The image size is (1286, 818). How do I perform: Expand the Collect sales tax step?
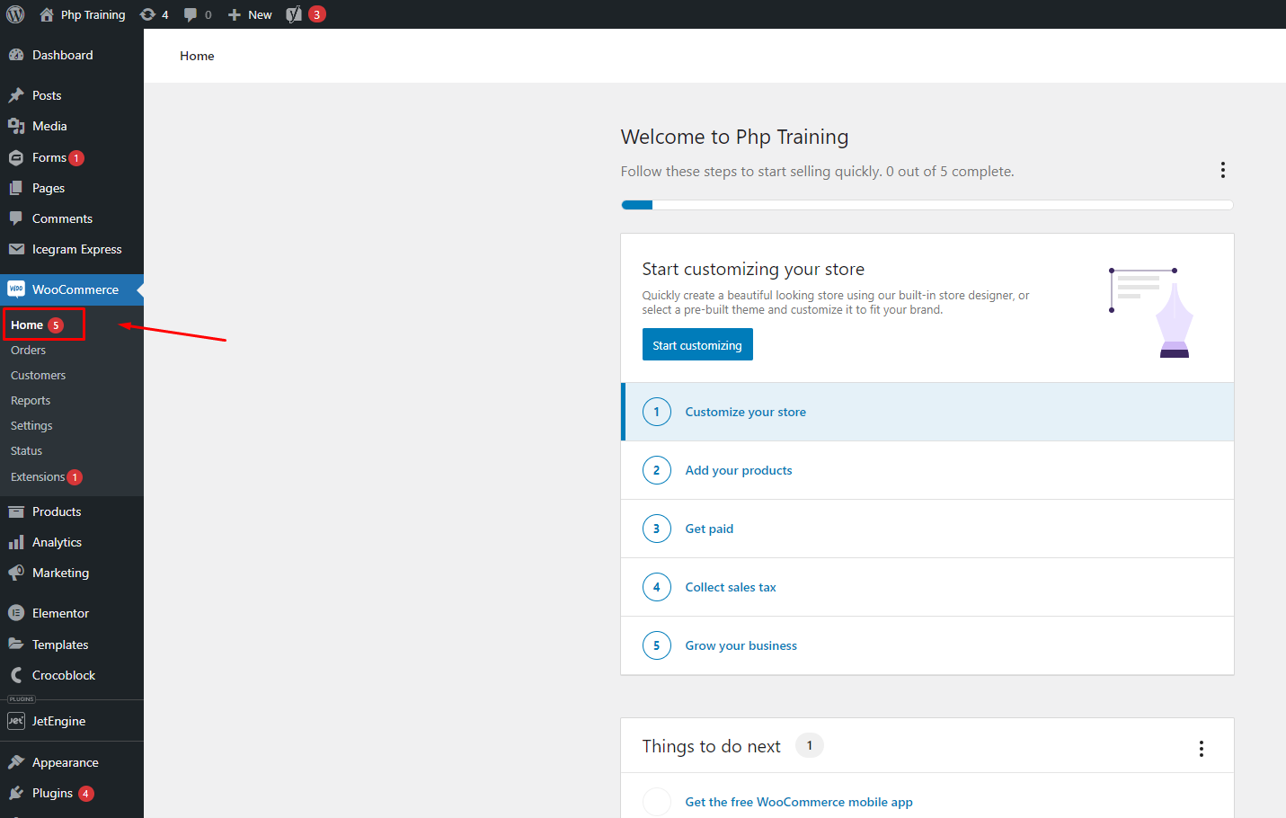click(x=730, y=587)
